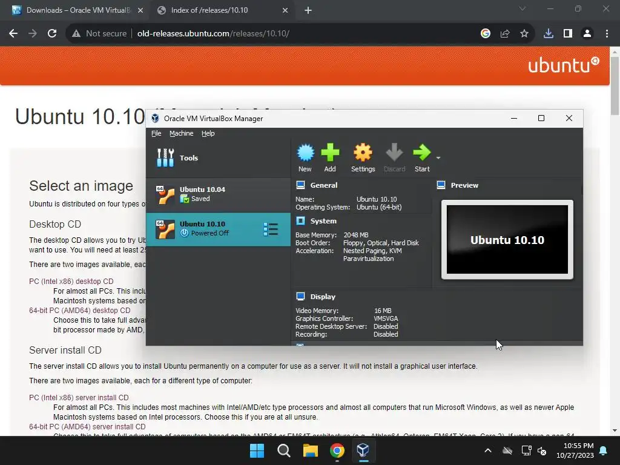The width and height of the screenshot is (620, 465).
Task: Open 64-bit PC (AMD64) desktop CD link
Action: click(x=79, y=311)
